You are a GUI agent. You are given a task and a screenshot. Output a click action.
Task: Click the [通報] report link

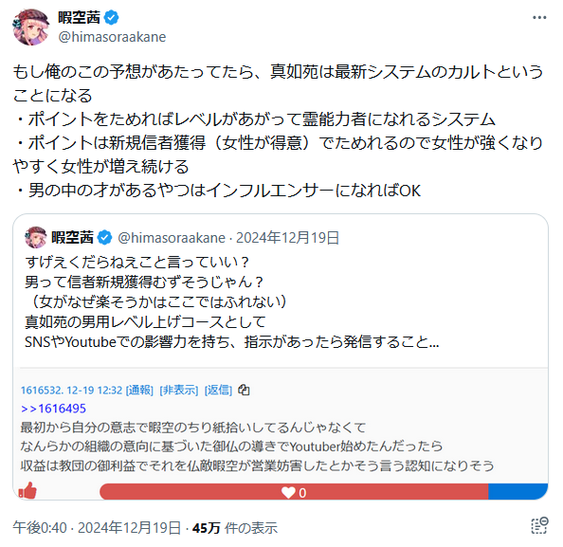[x=139, y=390]
